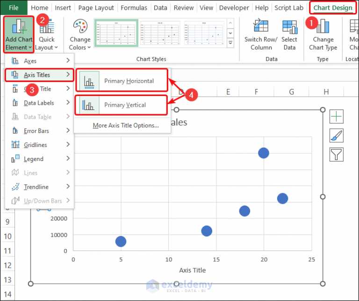
Task: Open the Change Colors palette dropdown
Action: pos(80,34)
